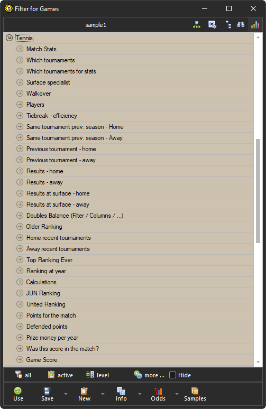Open the search settings magnifier icon

pos(212,25)
